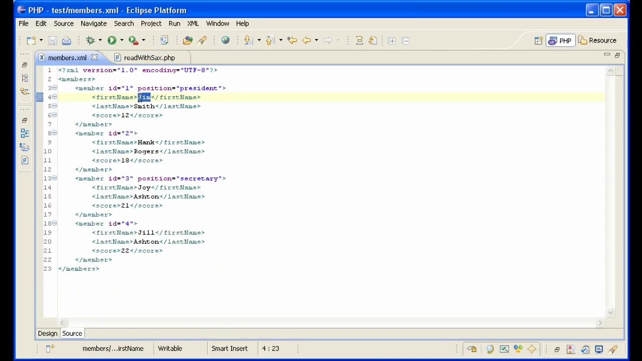Switch to the PHP perspective
The width and height of the screenshot is (642, 361).
560,41
